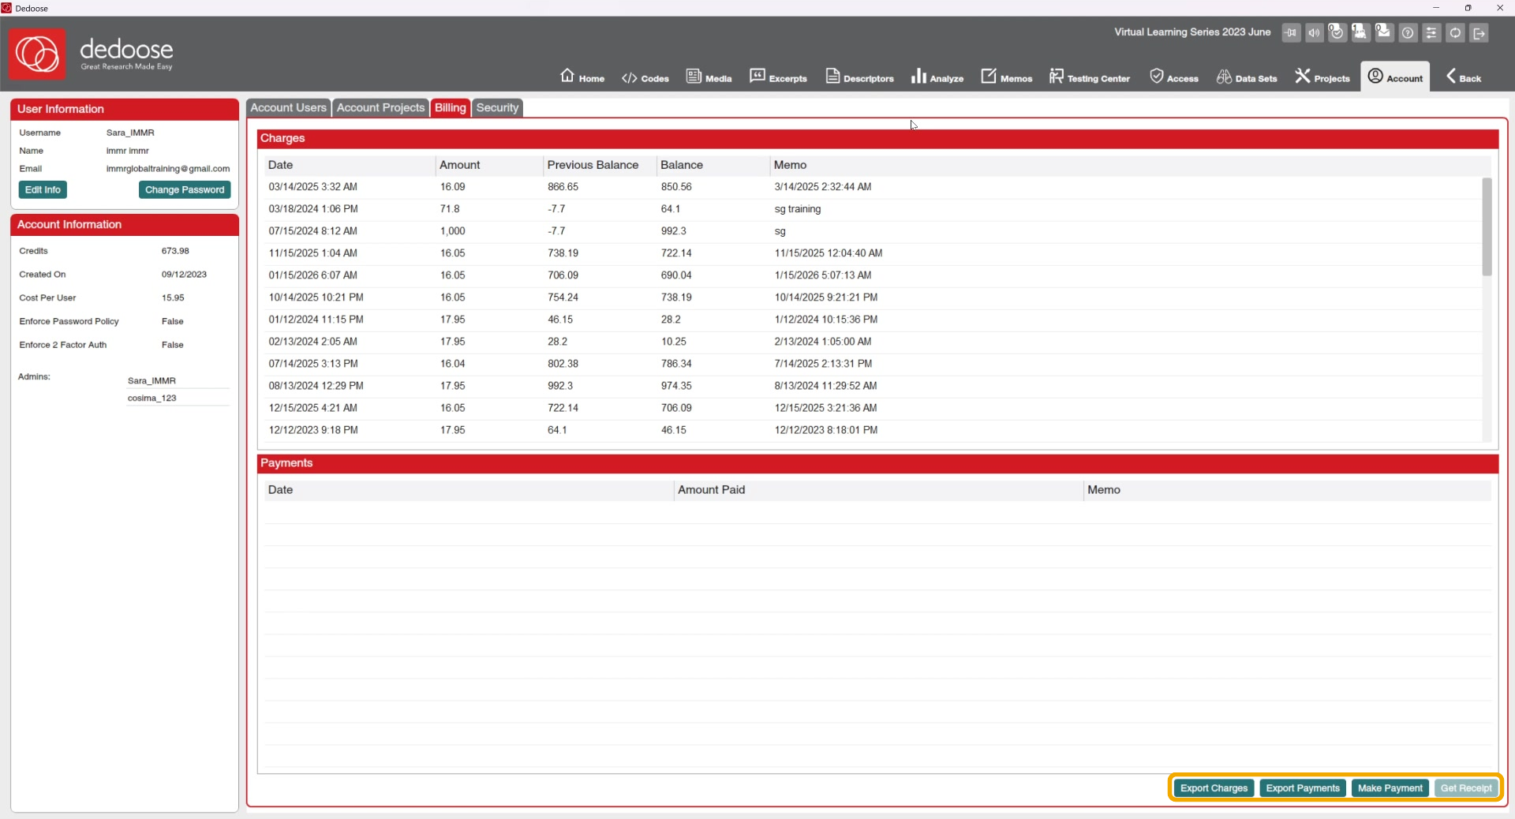Click the Back arrow in navigation
Screen dimensions: 1515x819
click(1464, 77)
